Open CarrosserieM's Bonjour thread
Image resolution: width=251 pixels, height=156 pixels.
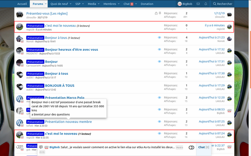[51, 62]
